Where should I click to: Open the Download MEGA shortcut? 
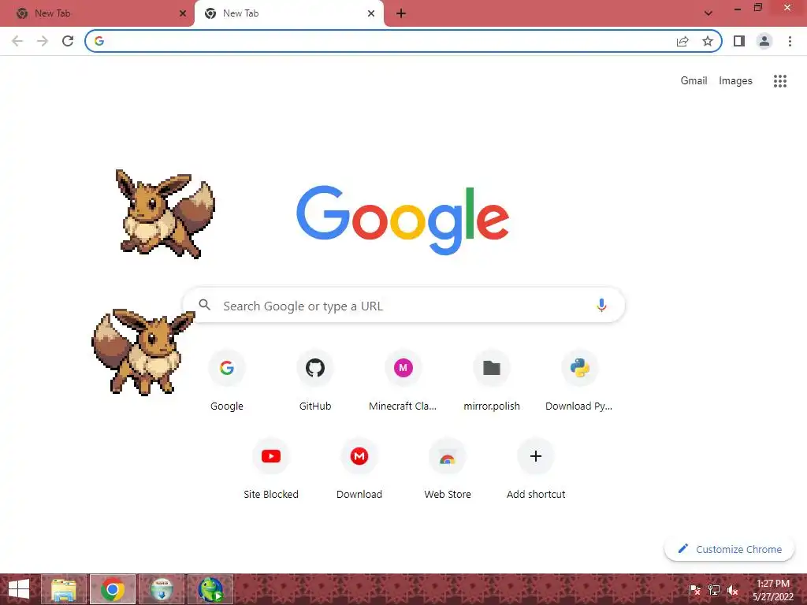(x=359, y=469)
